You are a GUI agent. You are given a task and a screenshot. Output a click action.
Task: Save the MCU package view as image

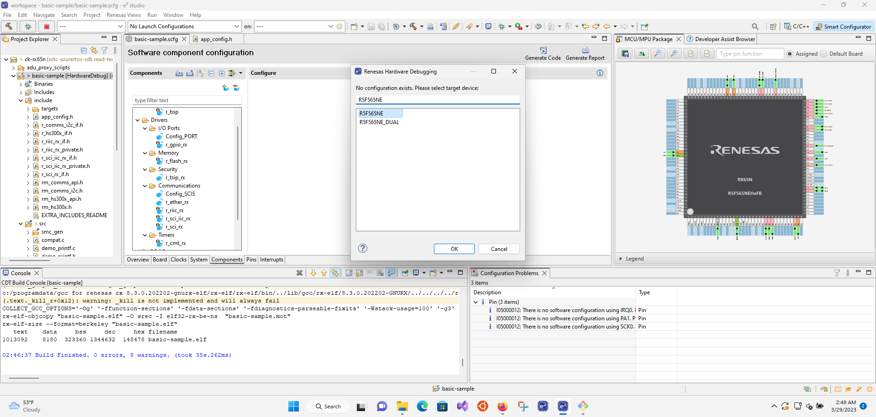625,54
